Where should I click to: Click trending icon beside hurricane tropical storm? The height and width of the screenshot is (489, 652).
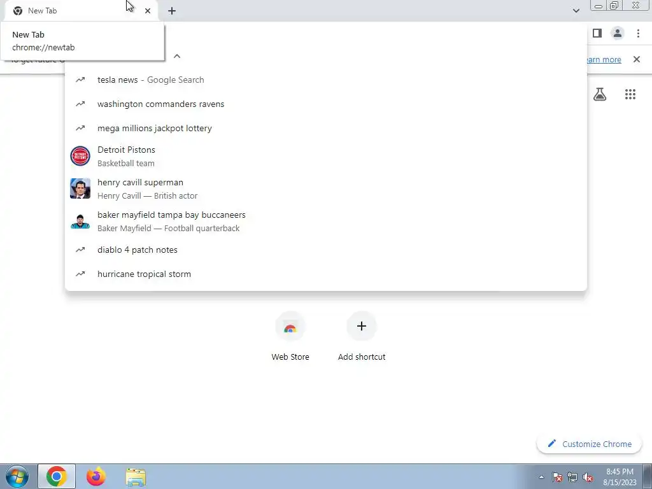[x=80, y=274]
